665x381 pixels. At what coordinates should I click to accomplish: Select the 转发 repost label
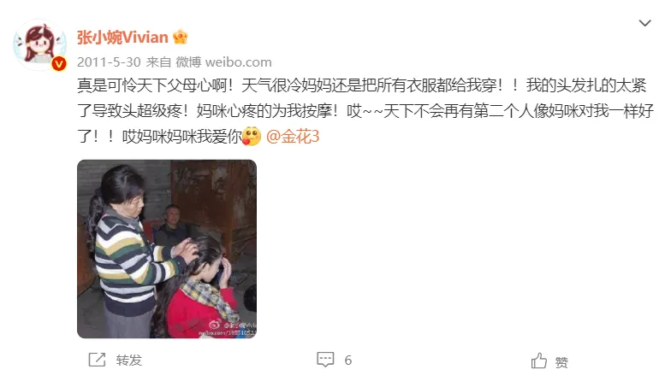coord(129,360)
